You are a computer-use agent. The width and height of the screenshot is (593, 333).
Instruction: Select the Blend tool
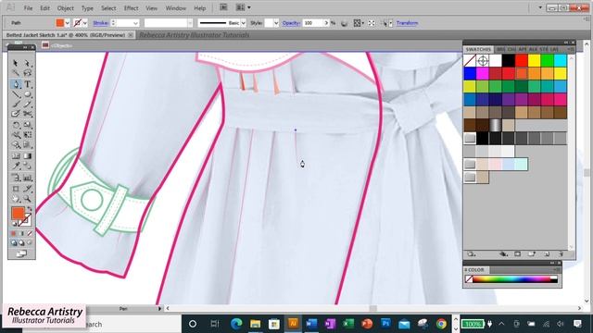(x=28, y=166)
